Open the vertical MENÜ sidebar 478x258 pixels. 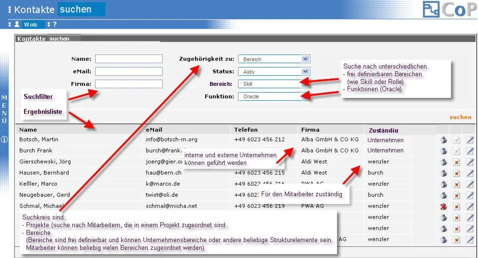pyautogui.click(x=4, y=109)
